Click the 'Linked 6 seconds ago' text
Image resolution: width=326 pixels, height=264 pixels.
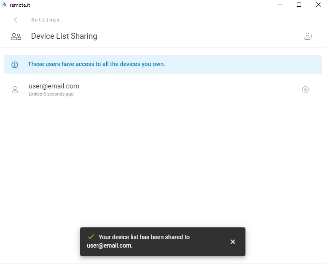(51, 94)
